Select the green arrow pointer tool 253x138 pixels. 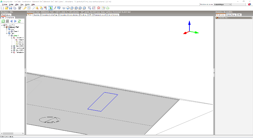[50, 8]
